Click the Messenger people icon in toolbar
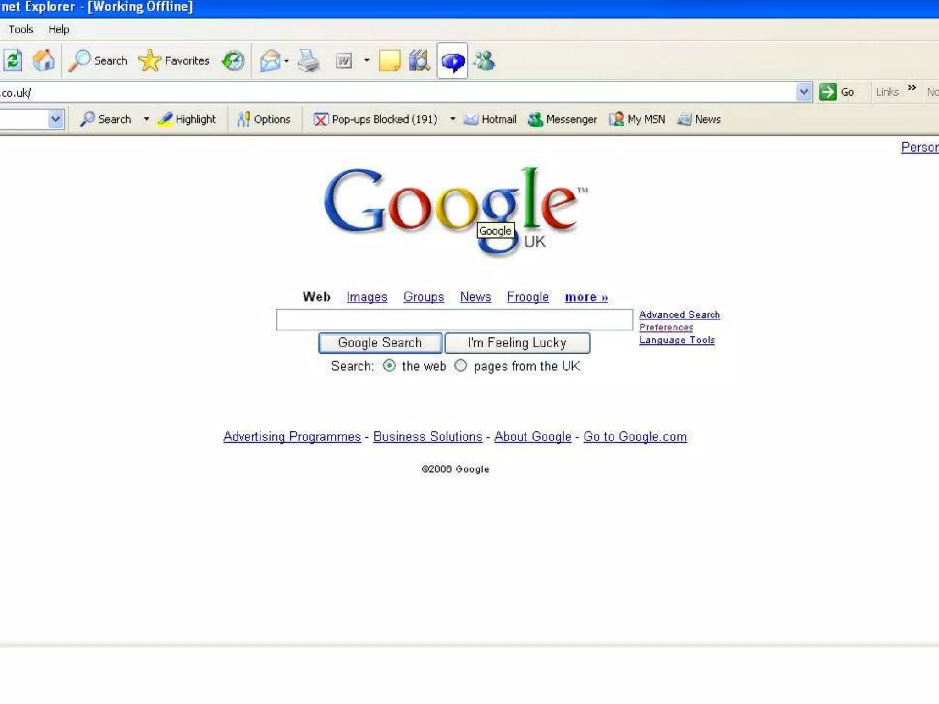939x704 pixels. pyautogui.click(x=485, y=60)
